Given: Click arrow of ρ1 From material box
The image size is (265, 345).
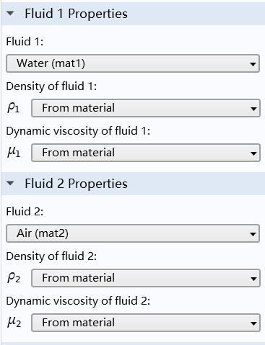Looking at the screenshot, I should pyautogui.click(x=253, y=109).
